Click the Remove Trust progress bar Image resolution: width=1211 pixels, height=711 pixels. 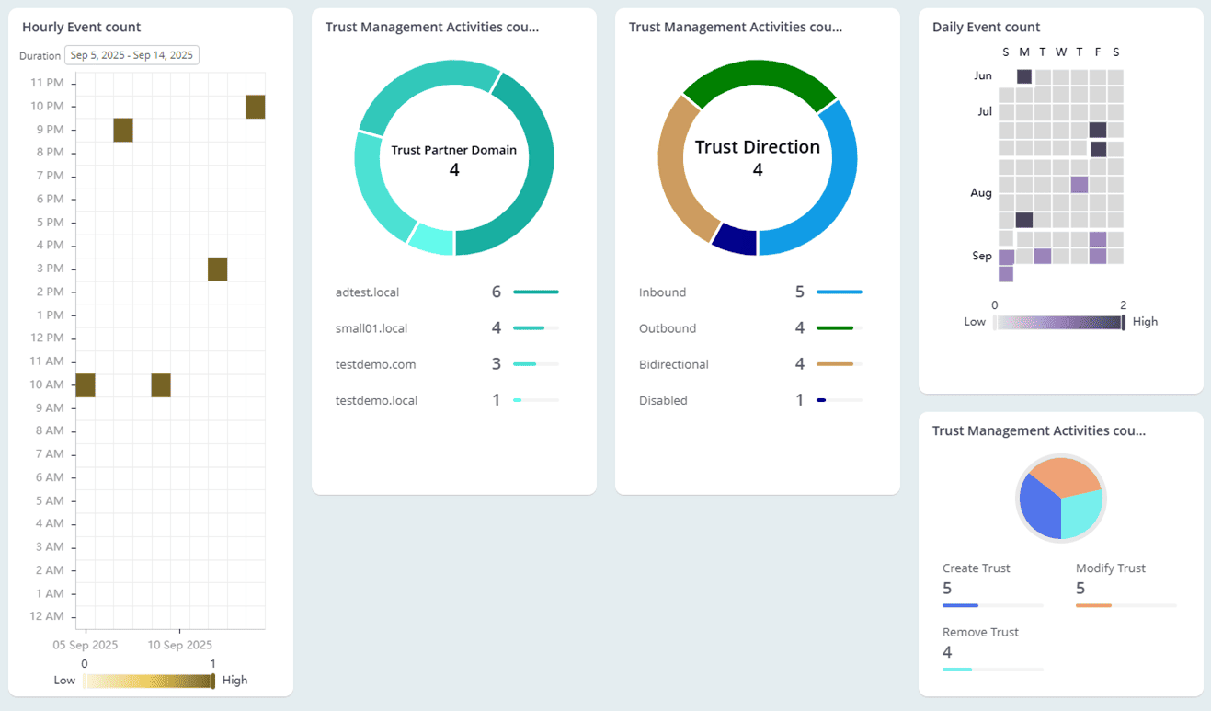tap(992, 670)
